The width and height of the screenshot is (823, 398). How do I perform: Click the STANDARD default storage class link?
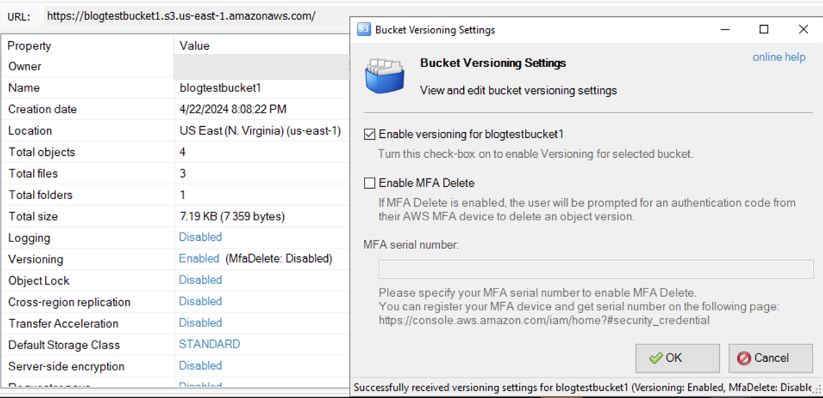coord(209,345)
